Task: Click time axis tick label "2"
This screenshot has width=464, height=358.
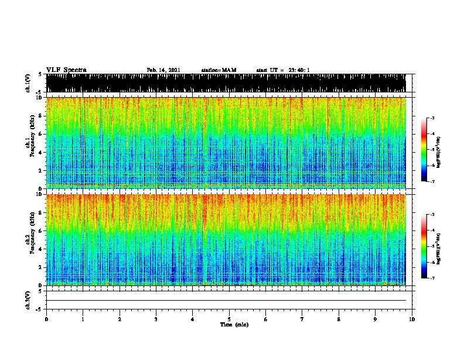Action: pyautogui.click(x=120, y=319)
